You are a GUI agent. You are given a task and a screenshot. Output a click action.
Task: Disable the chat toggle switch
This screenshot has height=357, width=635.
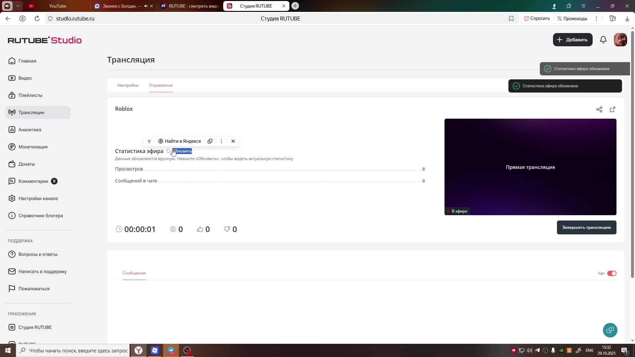pos(612,273)
